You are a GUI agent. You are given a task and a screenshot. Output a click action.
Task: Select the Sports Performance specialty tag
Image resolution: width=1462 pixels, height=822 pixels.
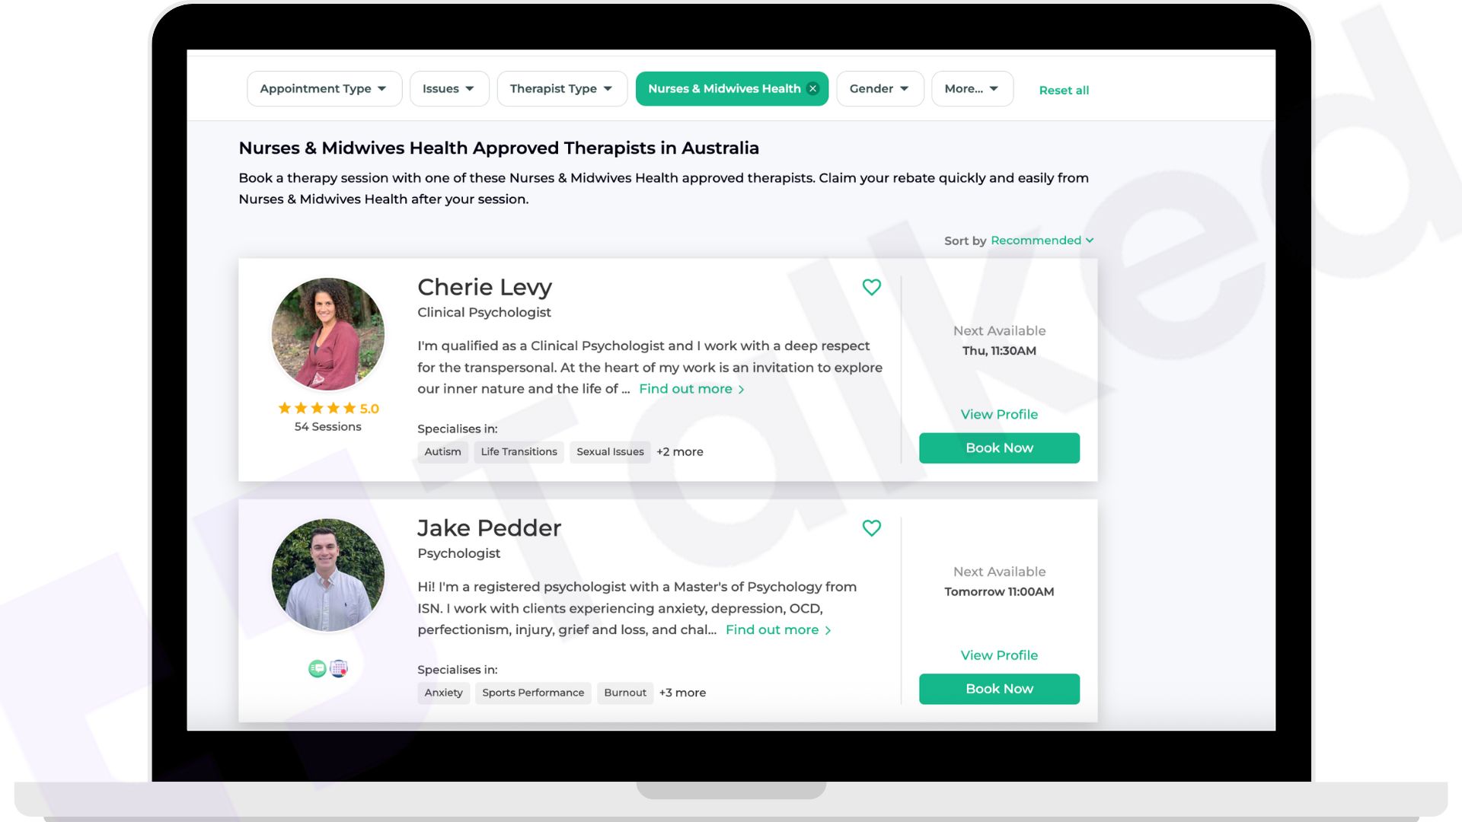(533, 693)
